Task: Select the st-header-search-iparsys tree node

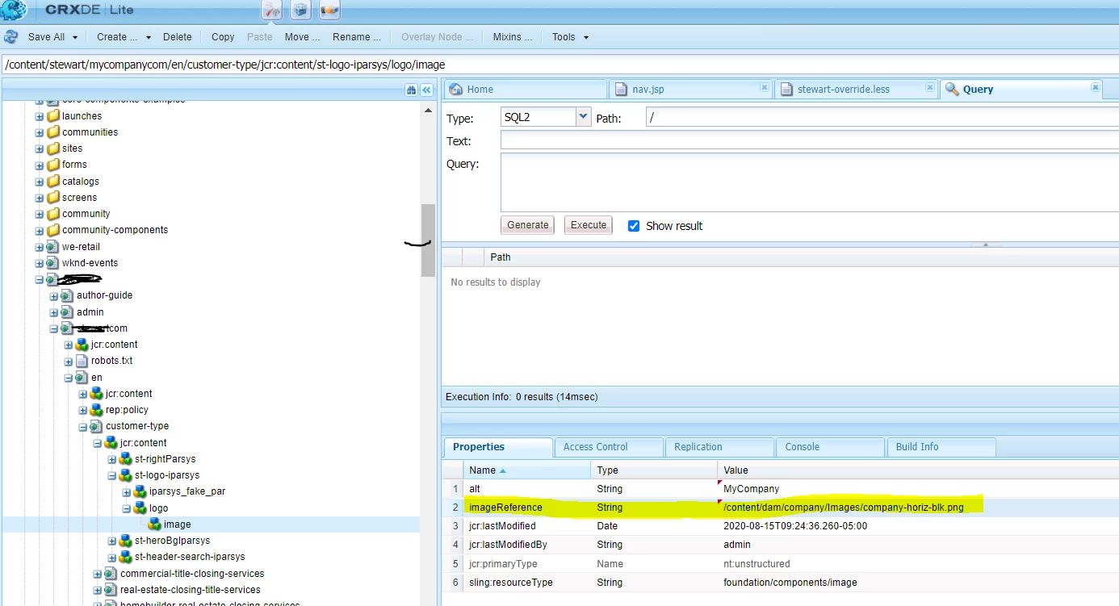Action: coord(190,557)
